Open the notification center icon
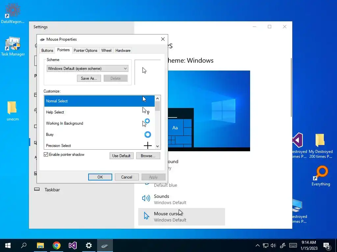Image resolution: width=337 pixels, height=252 pixels. click(327, 246)
